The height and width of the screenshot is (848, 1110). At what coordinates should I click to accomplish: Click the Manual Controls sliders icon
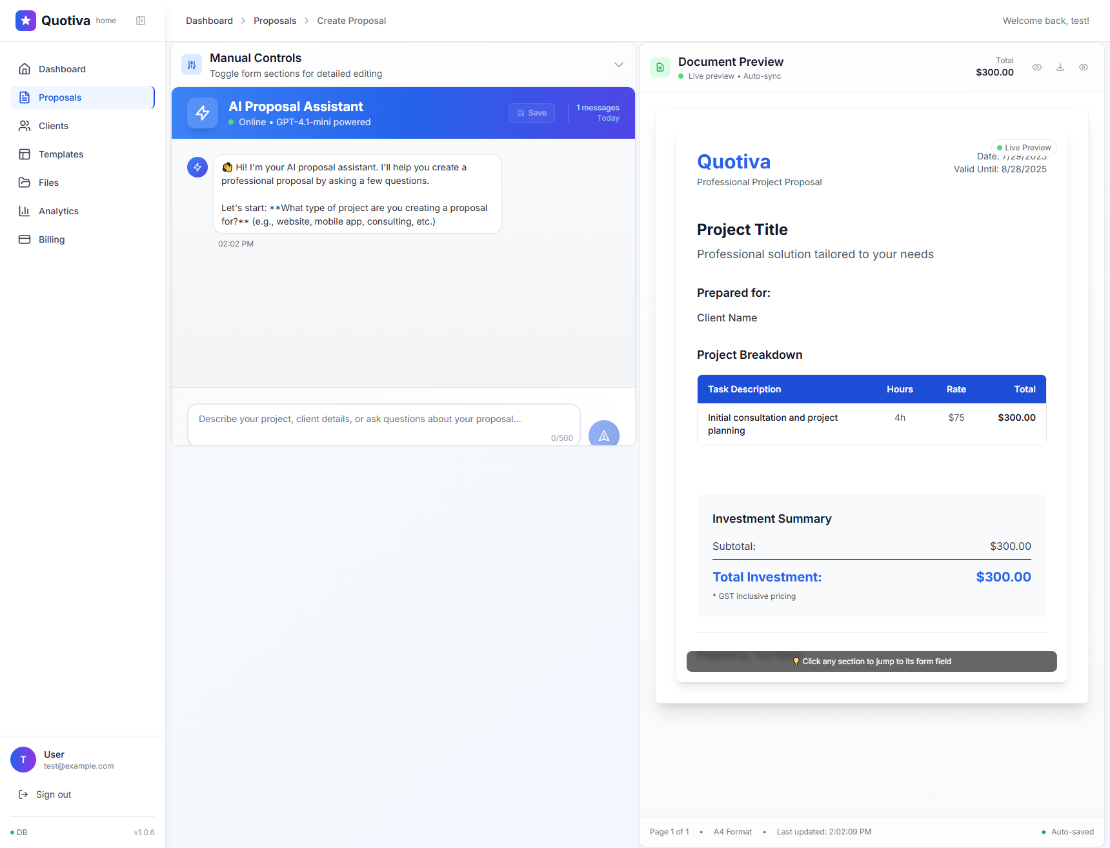coord(192,65)
